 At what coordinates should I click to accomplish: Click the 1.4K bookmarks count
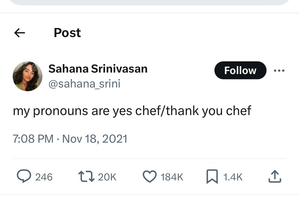click(233, 177)
